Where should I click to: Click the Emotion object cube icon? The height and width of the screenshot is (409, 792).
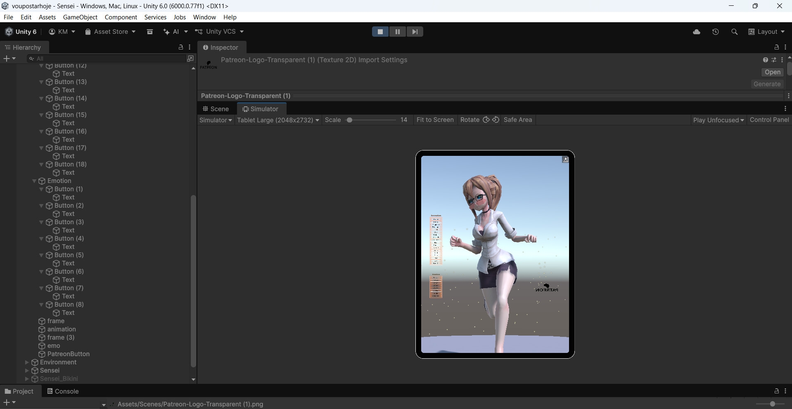[42, 181]
